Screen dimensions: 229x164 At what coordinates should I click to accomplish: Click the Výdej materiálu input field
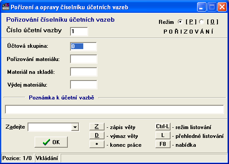[x=84, y=84]
